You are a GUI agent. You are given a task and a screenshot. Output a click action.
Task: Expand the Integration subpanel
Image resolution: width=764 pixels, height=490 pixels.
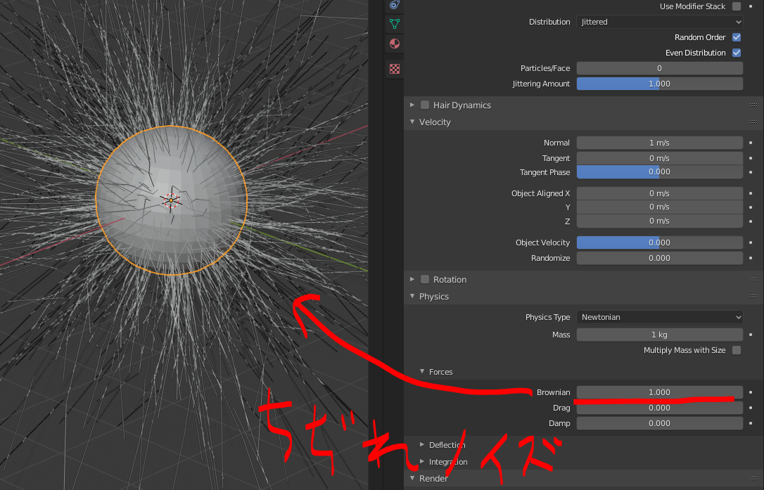pyautogui.click(x=422, y=462)
